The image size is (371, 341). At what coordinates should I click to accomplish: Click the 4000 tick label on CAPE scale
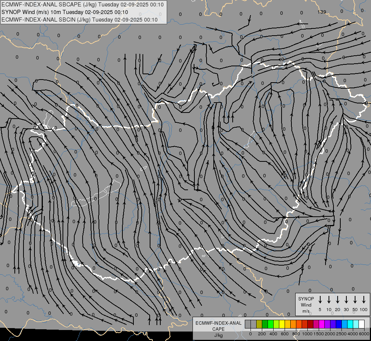point(353,334)
